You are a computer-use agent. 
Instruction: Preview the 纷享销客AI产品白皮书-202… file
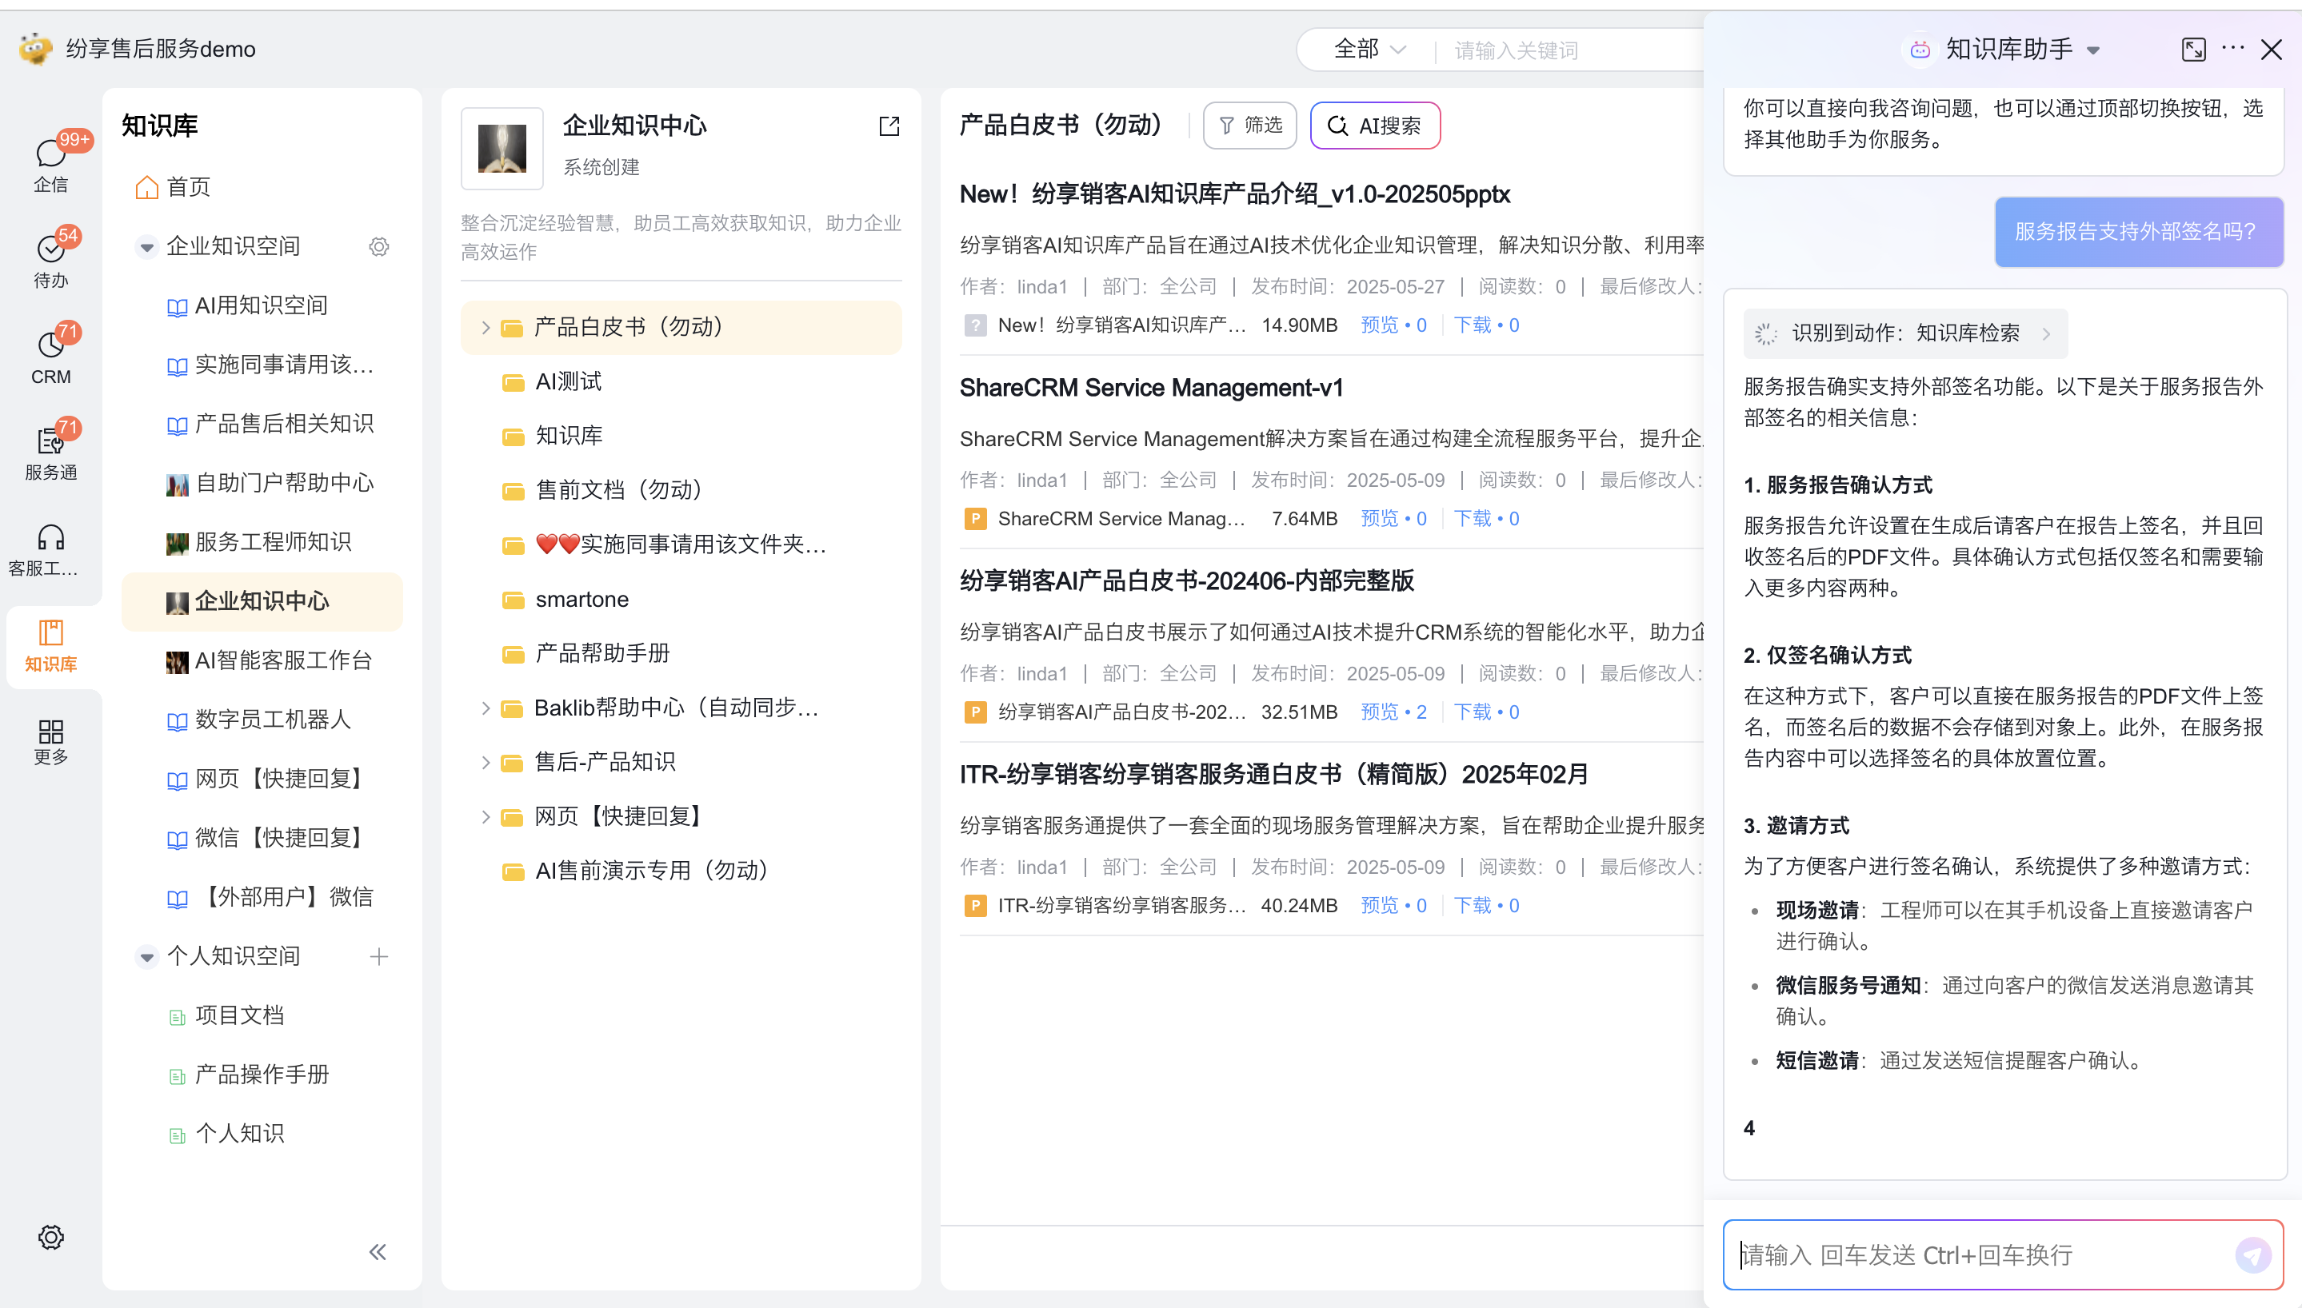click(x=1393, y=712)
